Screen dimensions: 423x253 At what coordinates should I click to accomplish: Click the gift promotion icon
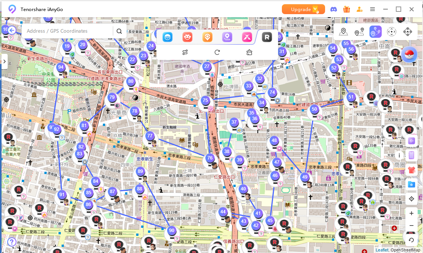(346, 9)
